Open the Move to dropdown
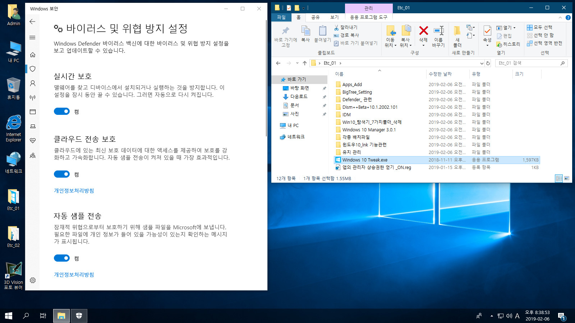The width and height of the screenshot is (575, 323). [391, 42]
